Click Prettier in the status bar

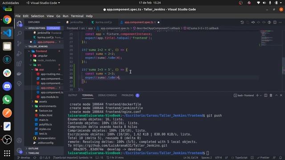click(263, 158)
